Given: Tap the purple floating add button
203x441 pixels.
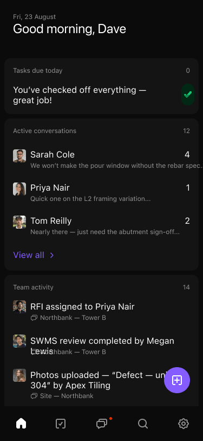Looking at the screenshot, I should [177, 380].
